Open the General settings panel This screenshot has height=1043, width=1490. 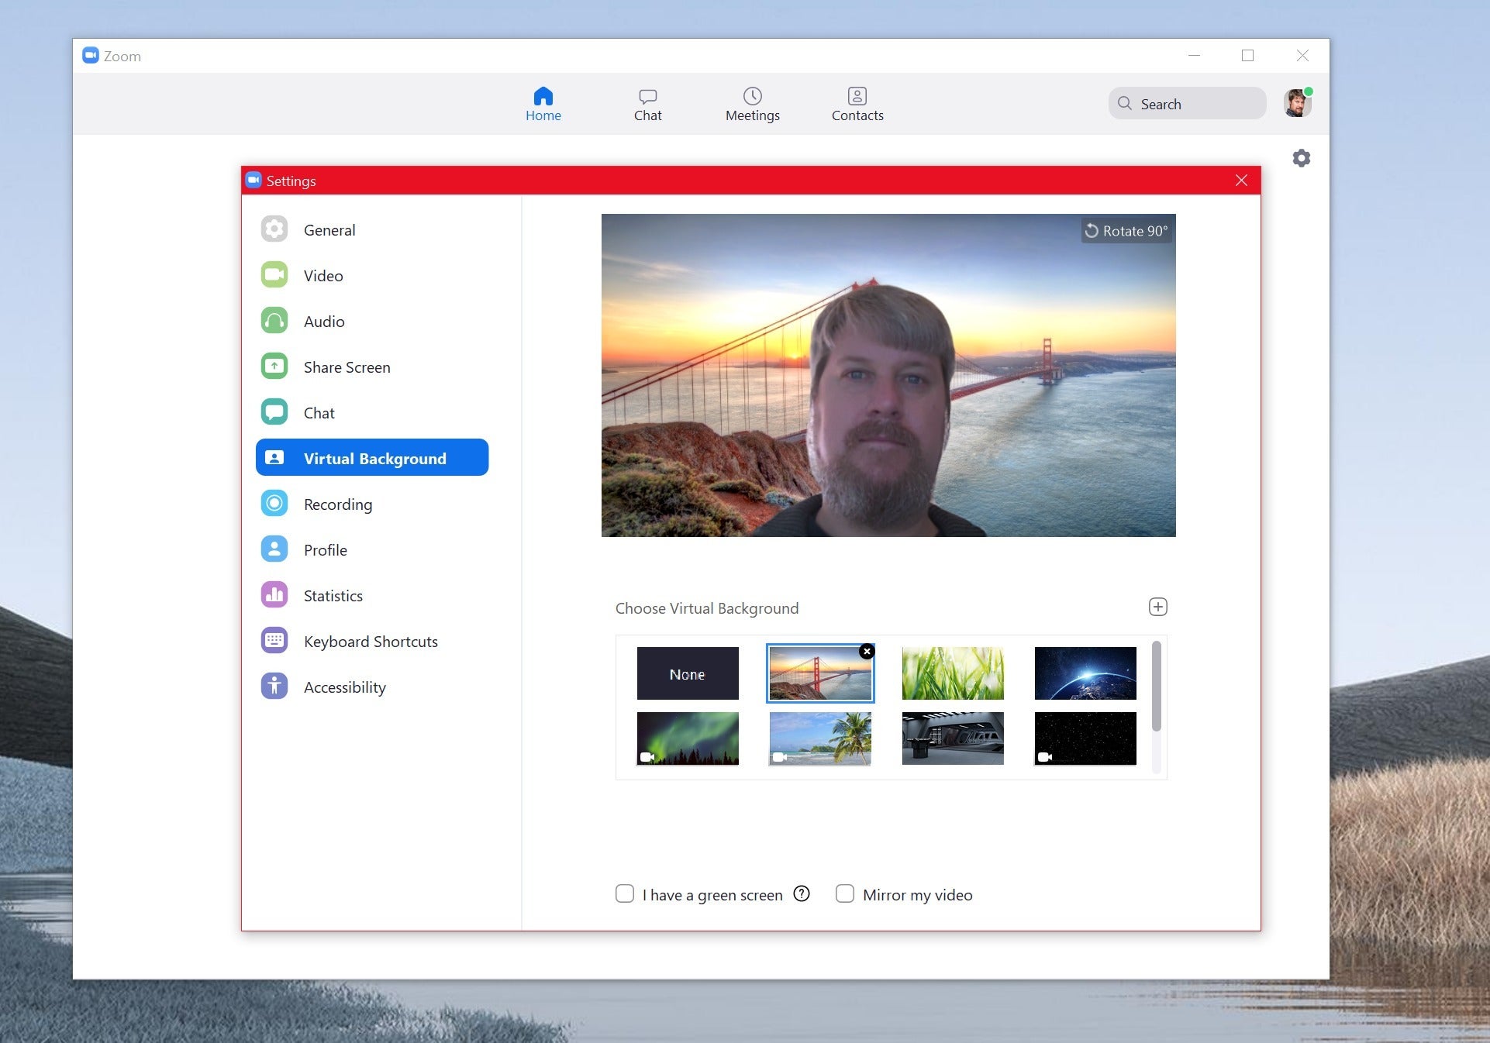click(329, 229)
